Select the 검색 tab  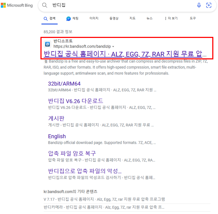[49, 18]
